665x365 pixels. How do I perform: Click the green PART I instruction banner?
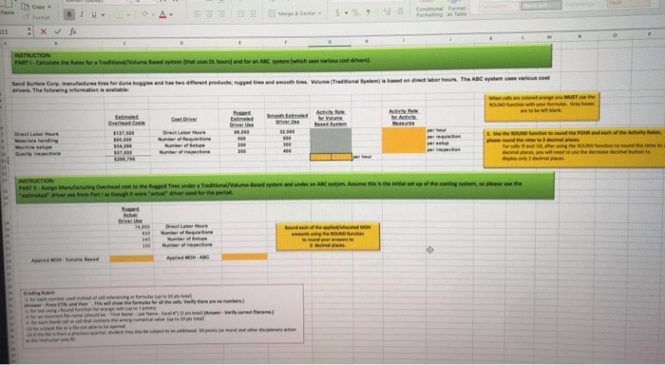[282, 58]
